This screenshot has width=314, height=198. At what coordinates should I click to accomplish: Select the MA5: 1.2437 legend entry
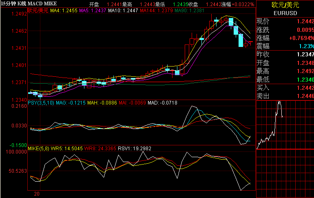pyautogui.click(x=93, y=11)
